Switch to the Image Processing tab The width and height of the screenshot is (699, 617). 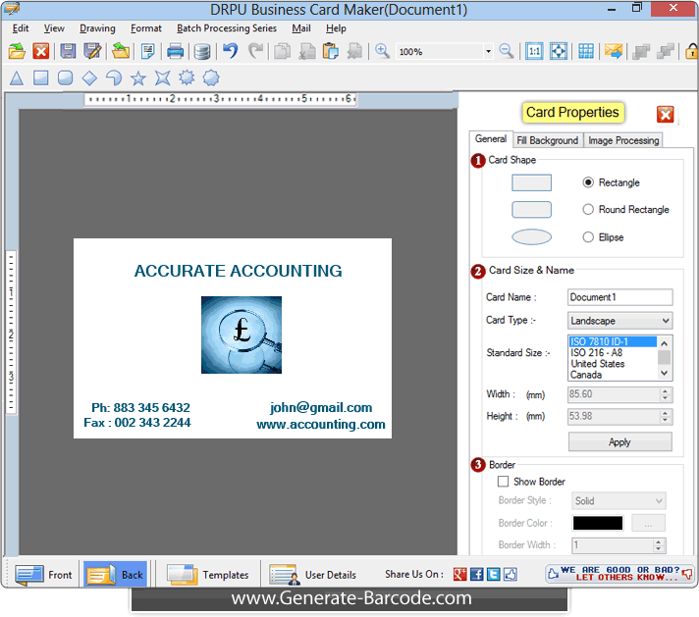click(x=623, y=140)
